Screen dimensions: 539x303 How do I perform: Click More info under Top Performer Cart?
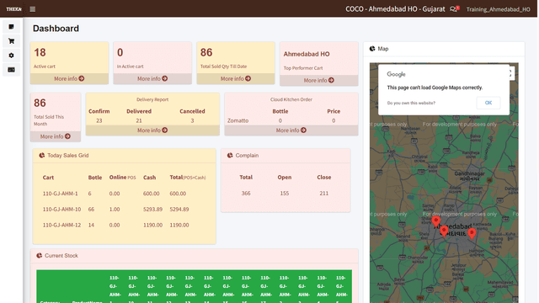[318, 81]
